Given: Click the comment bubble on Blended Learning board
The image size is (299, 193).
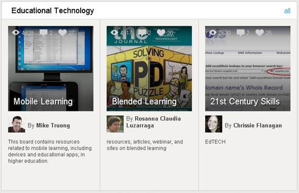Looking at the screenshot, I should (x=142, y=33).
